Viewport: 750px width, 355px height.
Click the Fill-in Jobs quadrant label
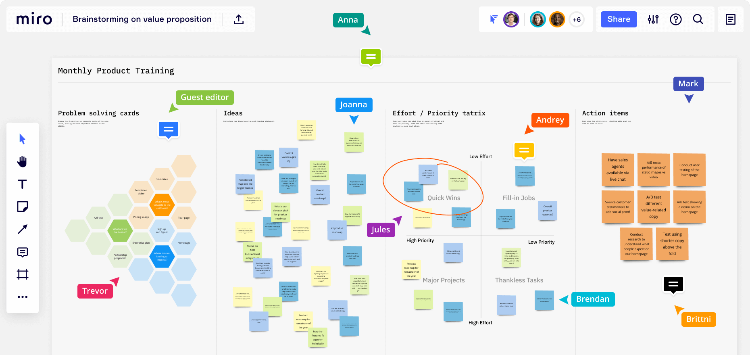coord(519,198)
